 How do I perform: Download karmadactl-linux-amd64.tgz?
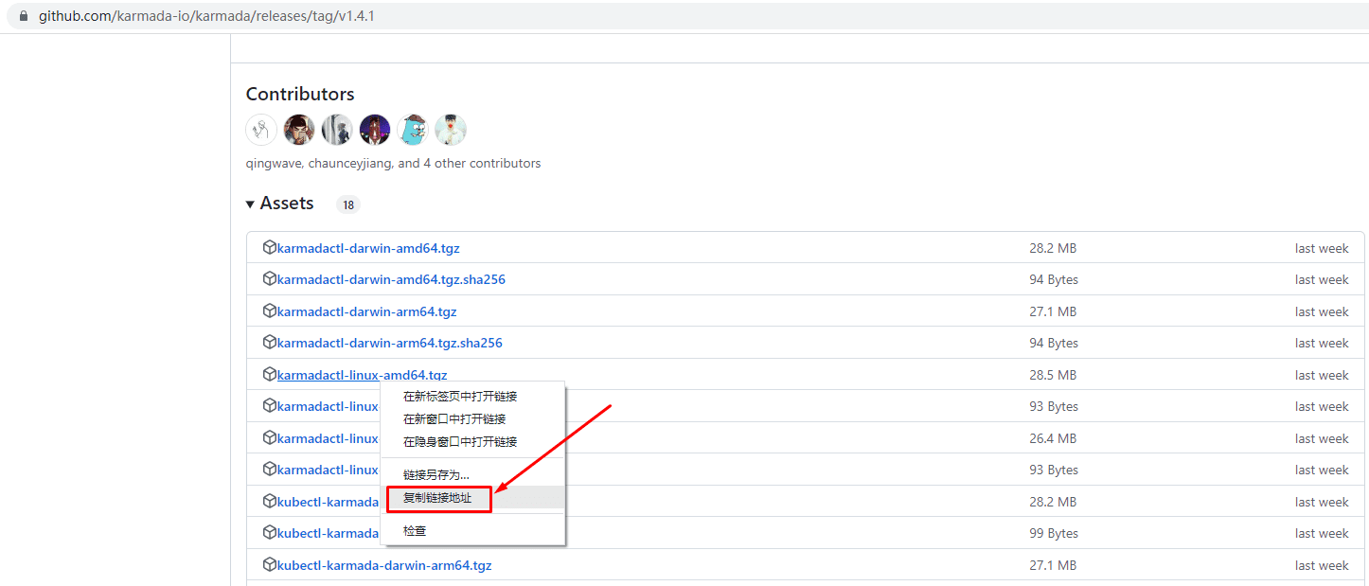click(363, 375)
